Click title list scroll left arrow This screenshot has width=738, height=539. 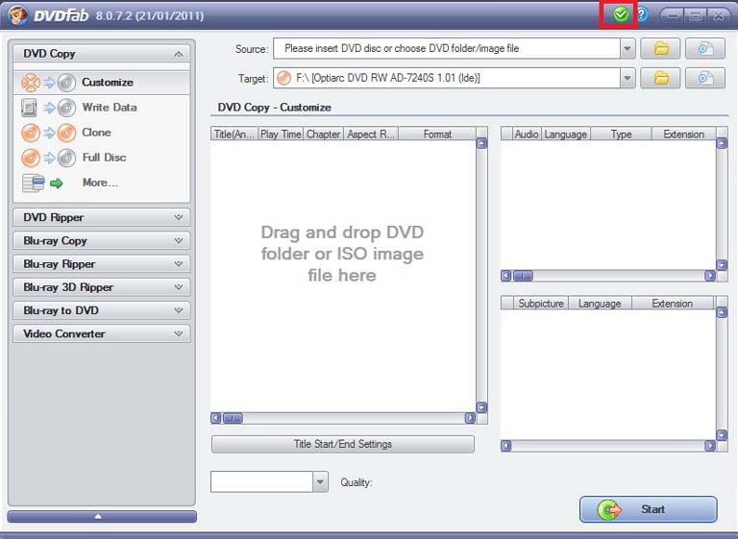(x=216, y=418)
